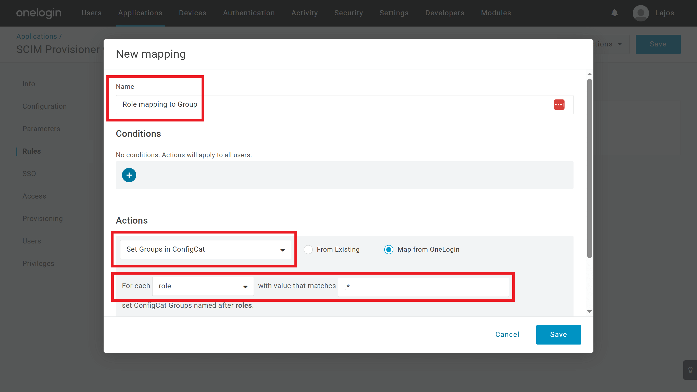697x392 pixels.
Task: Open the notifications bell icon
Action: click(x=615, y=13)
